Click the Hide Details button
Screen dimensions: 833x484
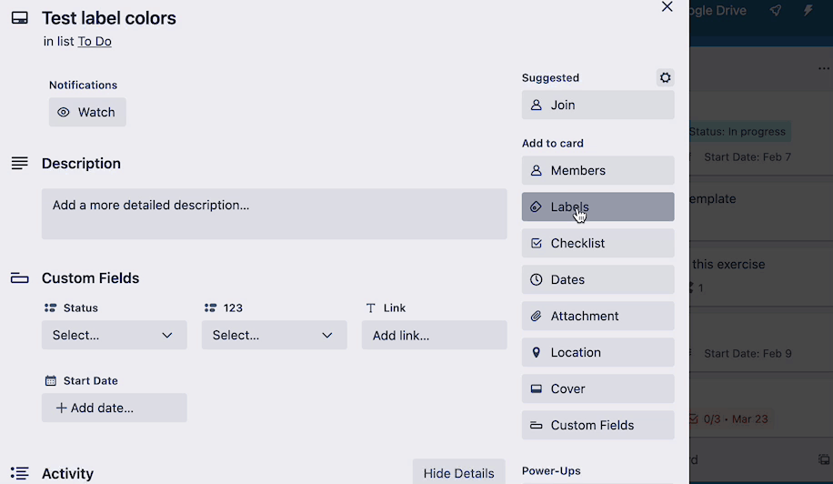point(458,472)
